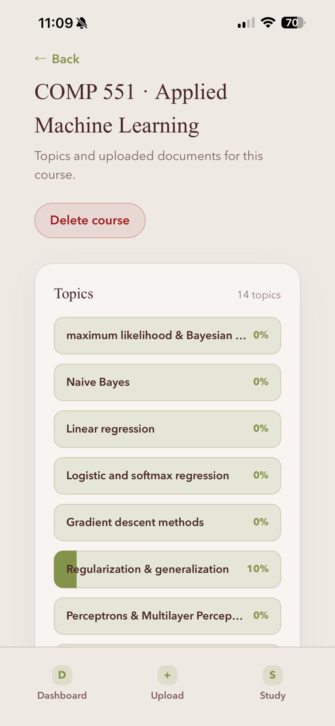The width and height of the screenshot is (335, 726).
Task: Tap the back arrow icon
Action: click(40, 59)
